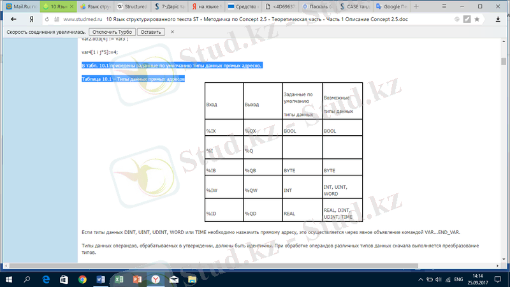Open the Action Center notification icon

498,279
